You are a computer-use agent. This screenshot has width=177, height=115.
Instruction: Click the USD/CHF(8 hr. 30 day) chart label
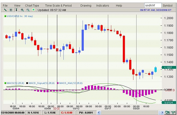pos(20,16)
